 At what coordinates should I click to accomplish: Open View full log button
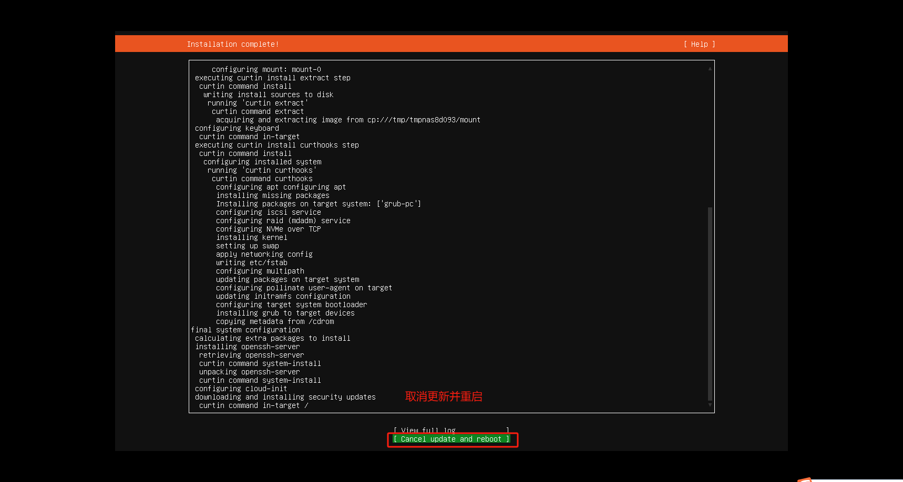[451, 430]
